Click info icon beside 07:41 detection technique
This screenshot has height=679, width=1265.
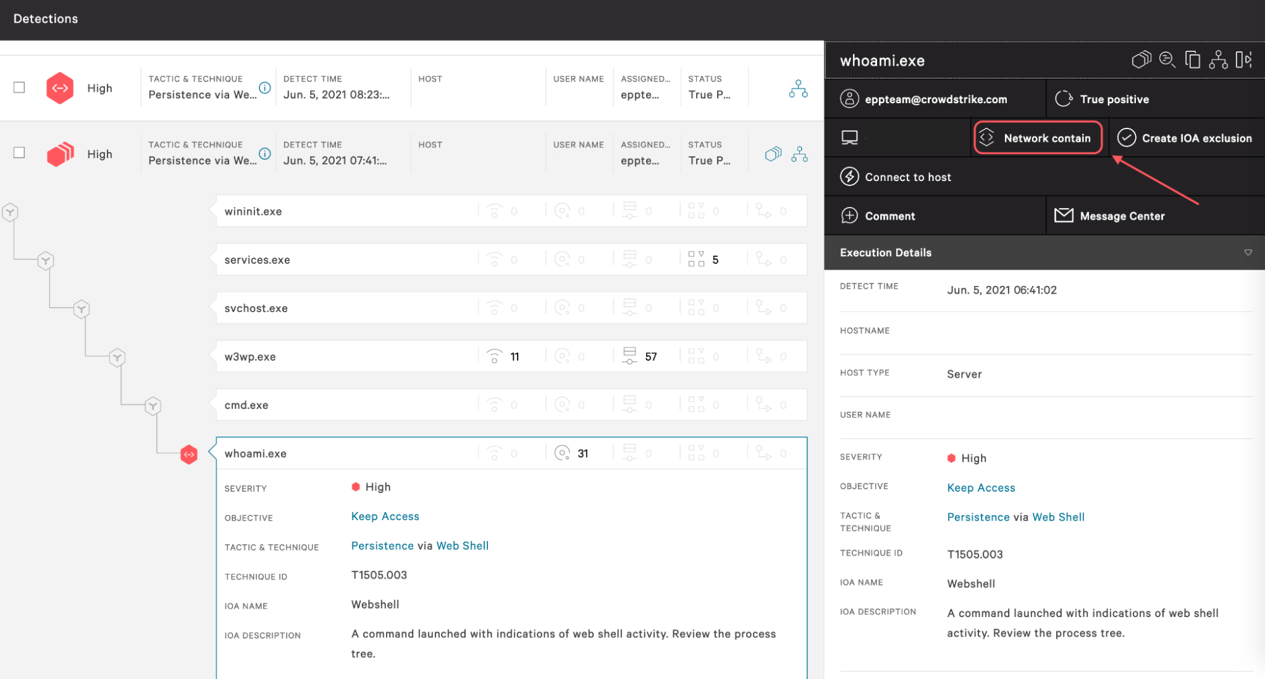click(x=265, y=154)
